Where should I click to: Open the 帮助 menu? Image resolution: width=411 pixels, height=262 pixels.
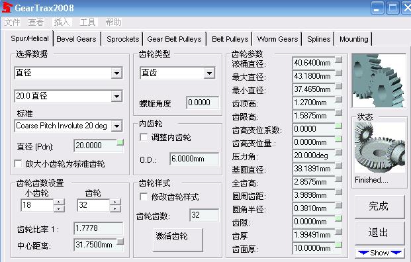pyautogui.click(x=113, y=22)
